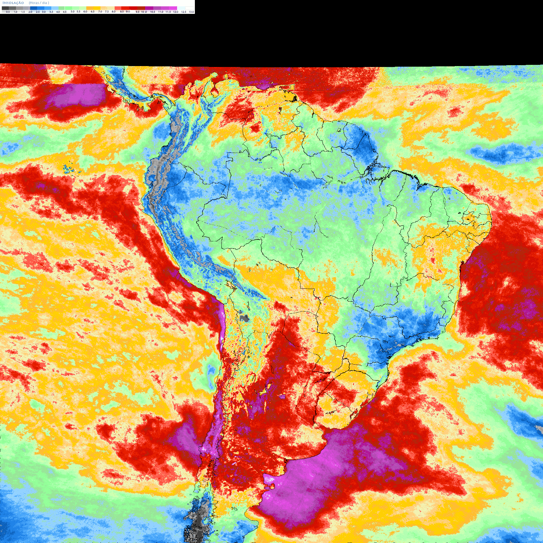Pick the white swatch at the legend's end
The height and width of the screenshot is (543, 543).
[x=189, y=8]
